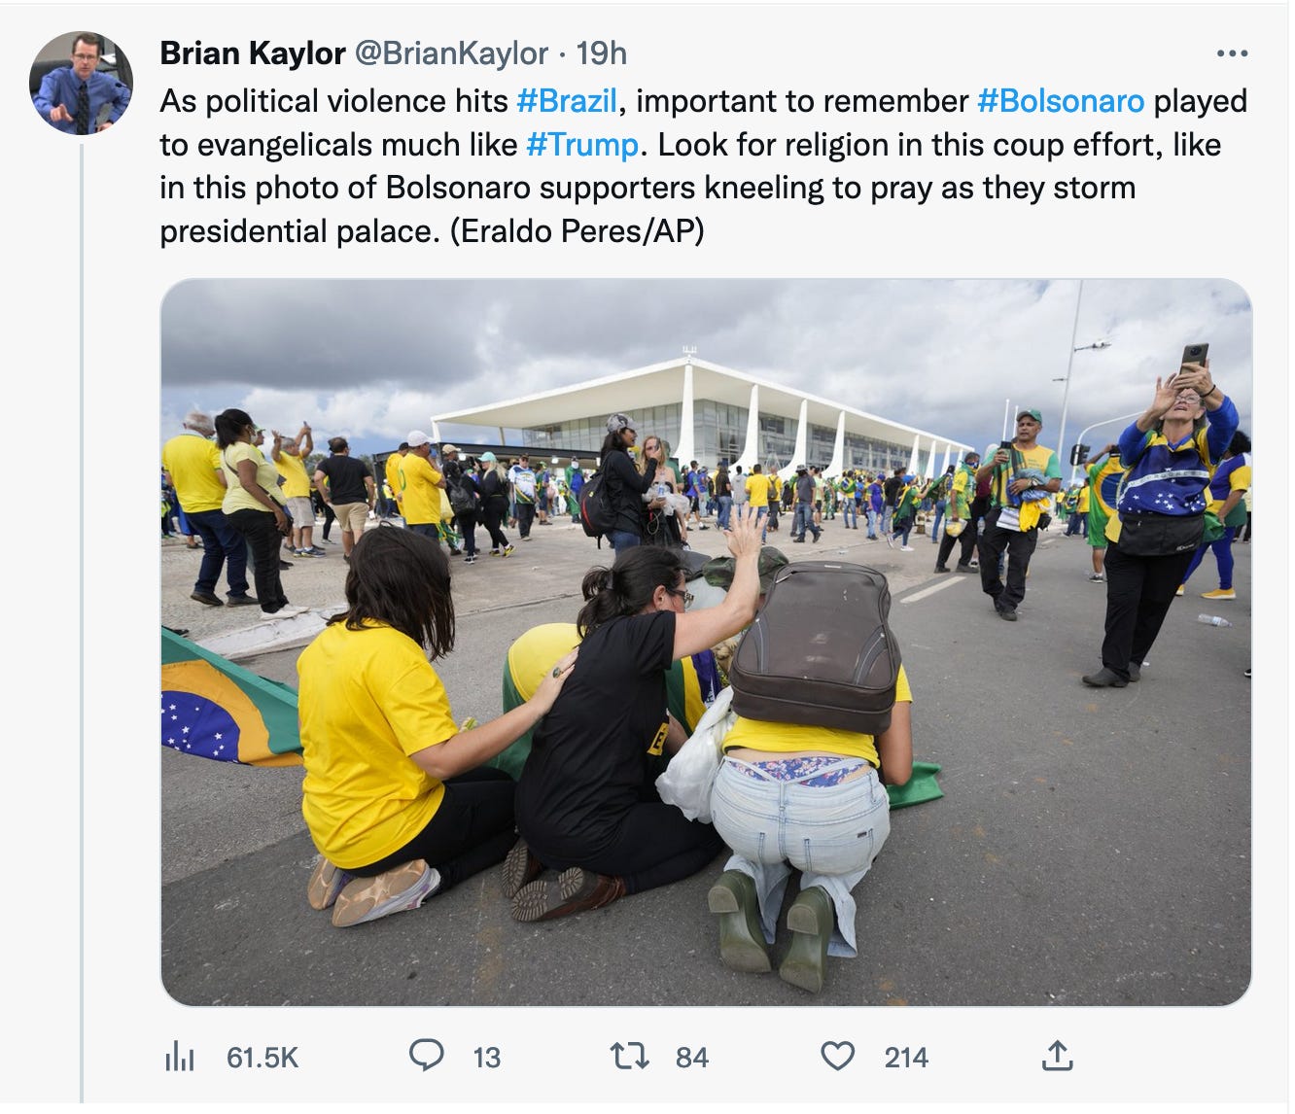Click the reply speech bubble icon
Screen dimensions: 1295x1114
(426, 1055)
